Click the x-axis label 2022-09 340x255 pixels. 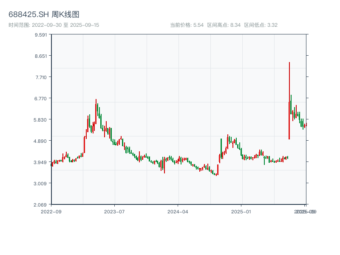click(51, 212)
